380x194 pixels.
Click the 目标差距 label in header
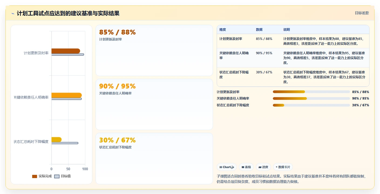coord(362,13)
